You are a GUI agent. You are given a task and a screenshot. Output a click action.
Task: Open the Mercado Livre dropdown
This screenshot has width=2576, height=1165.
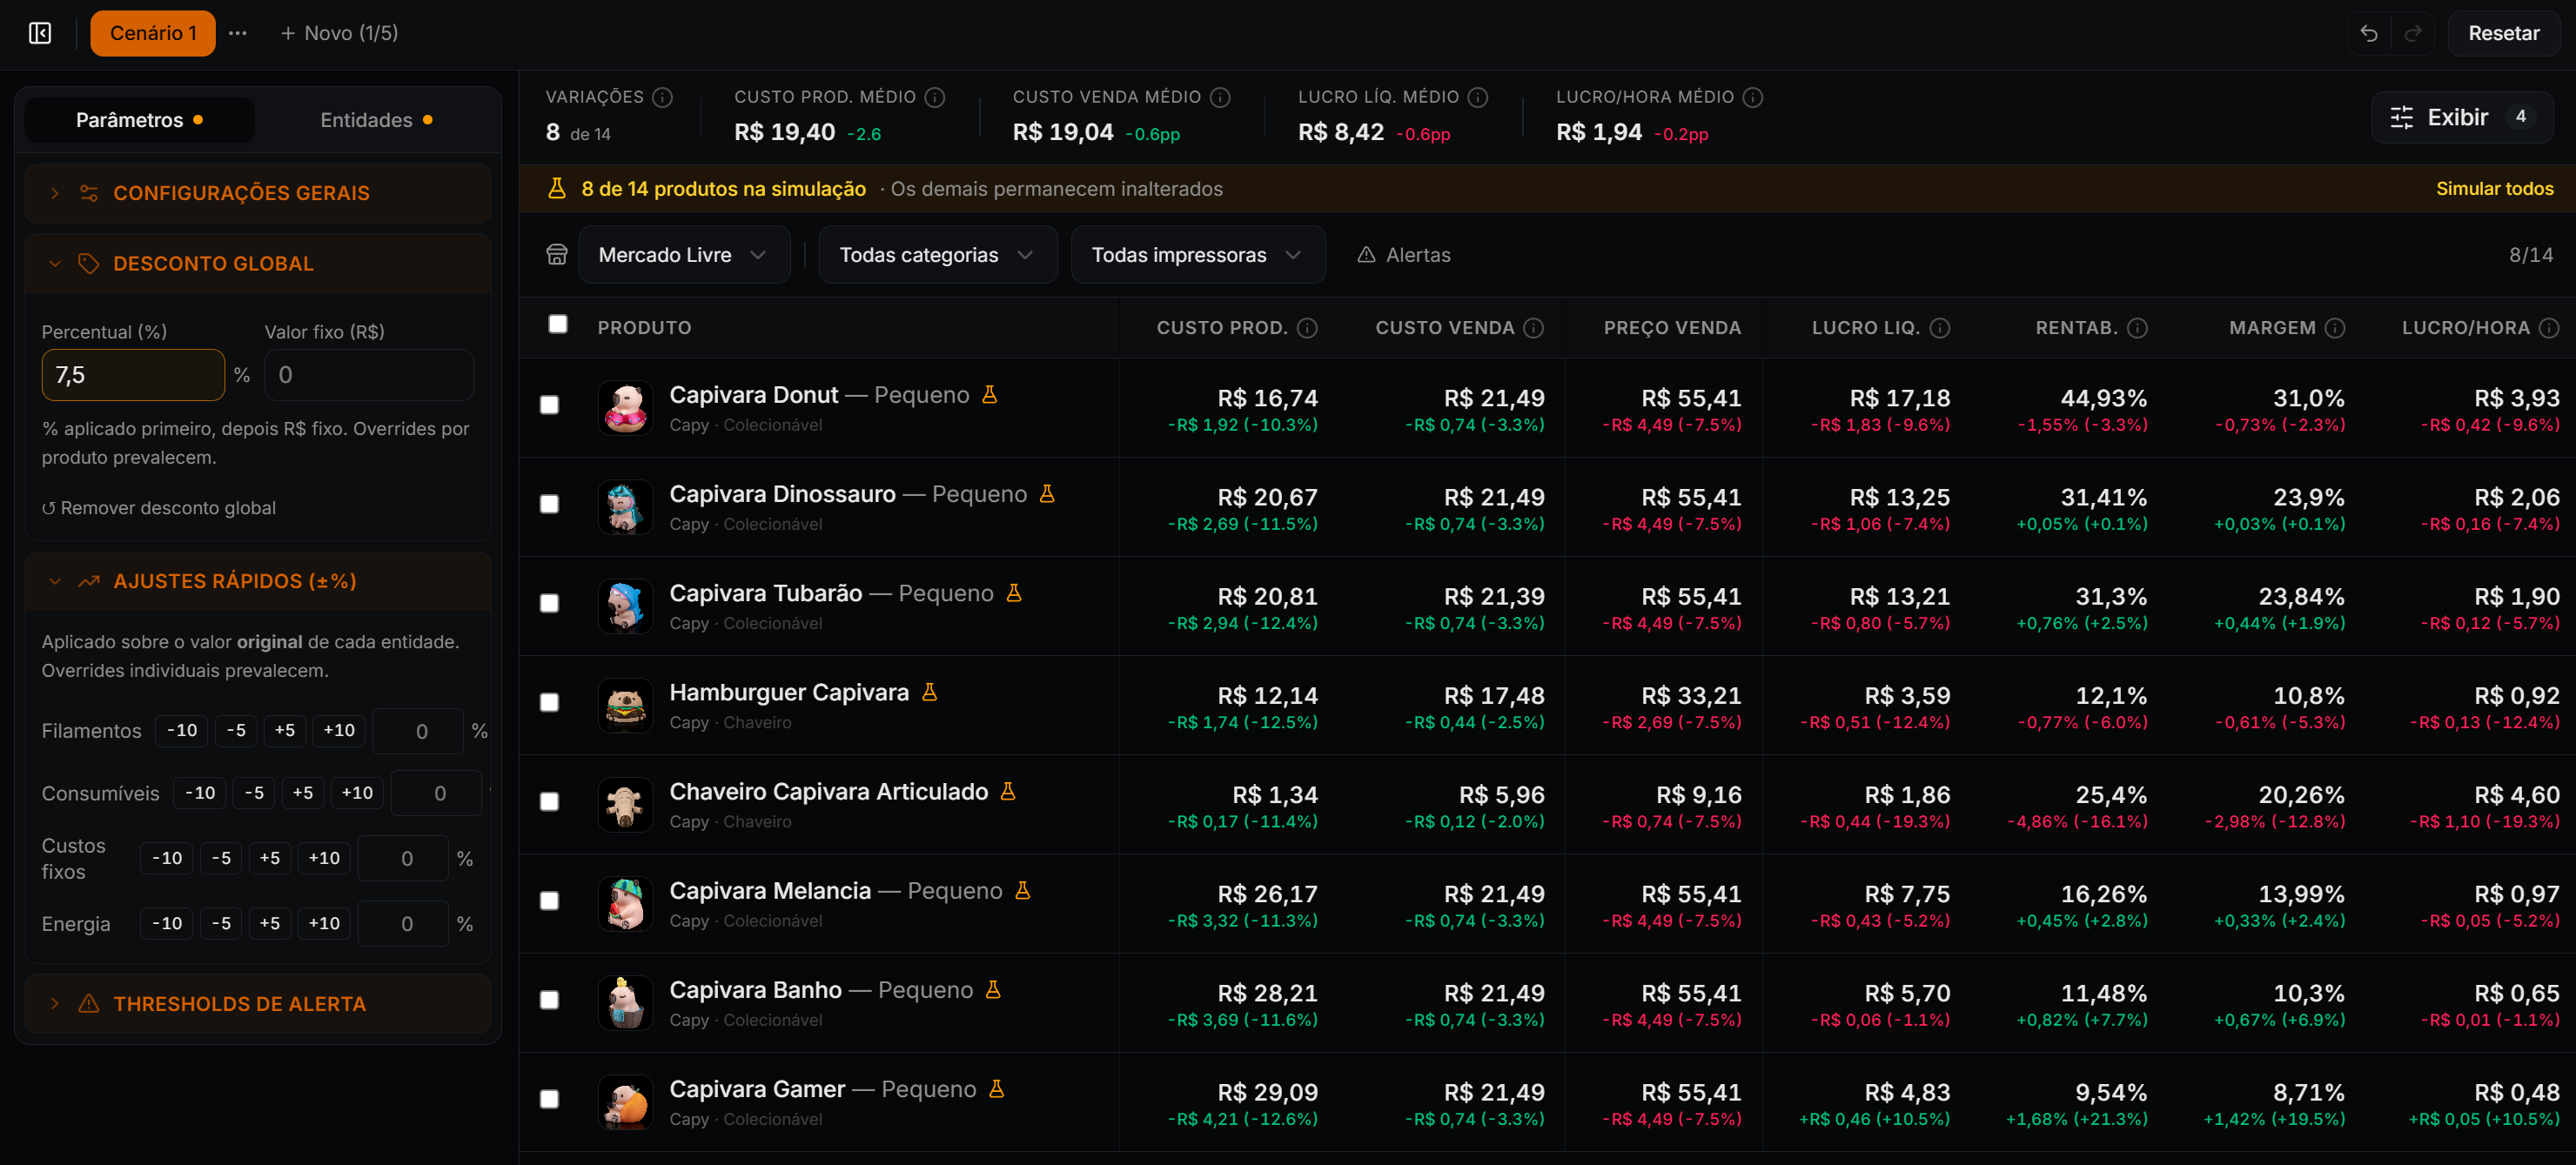[684, 255]
